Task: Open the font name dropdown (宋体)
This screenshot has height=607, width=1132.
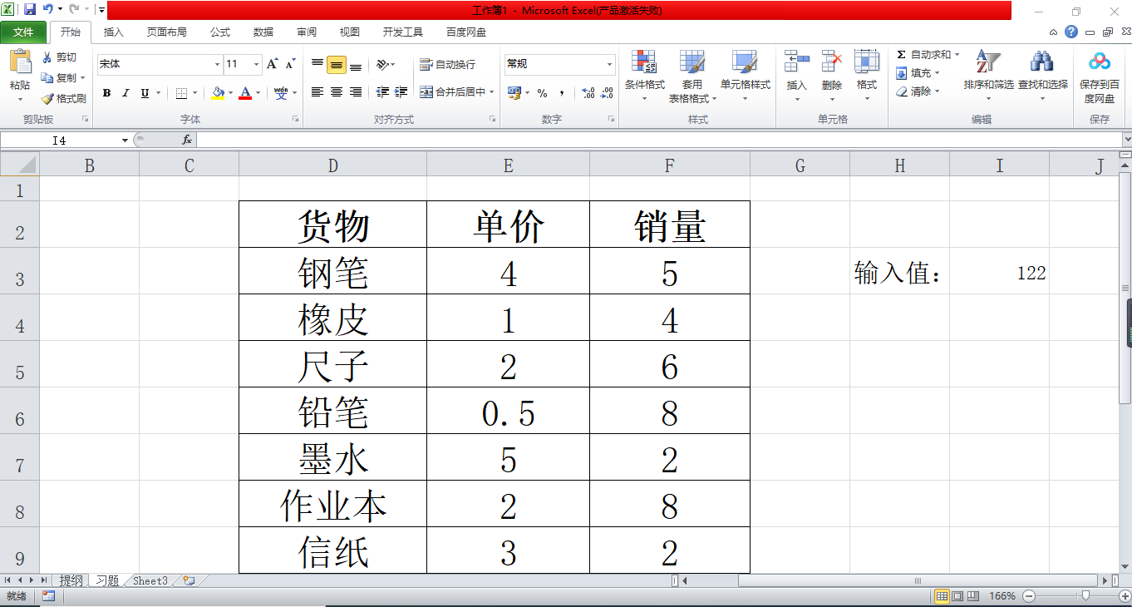Action: tap(218, 64)
